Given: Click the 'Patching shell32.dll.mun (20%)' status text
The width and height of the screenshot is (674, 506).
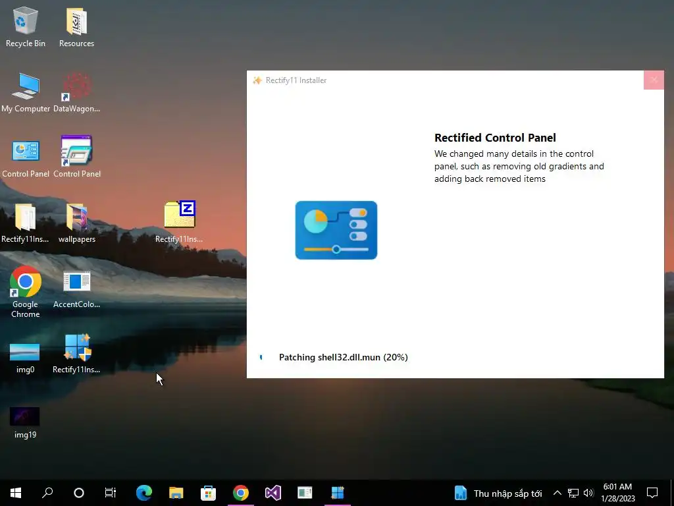Looking at the screenshot, I should [x=344, y=357].
